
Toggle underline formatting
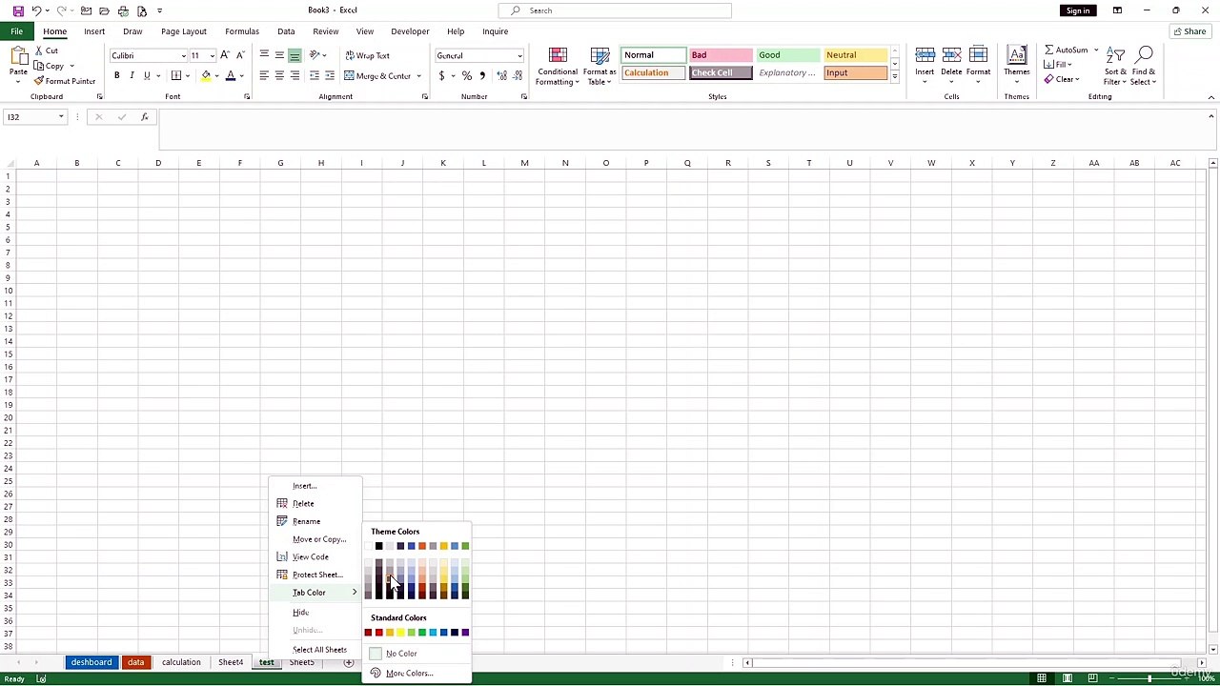147,75
